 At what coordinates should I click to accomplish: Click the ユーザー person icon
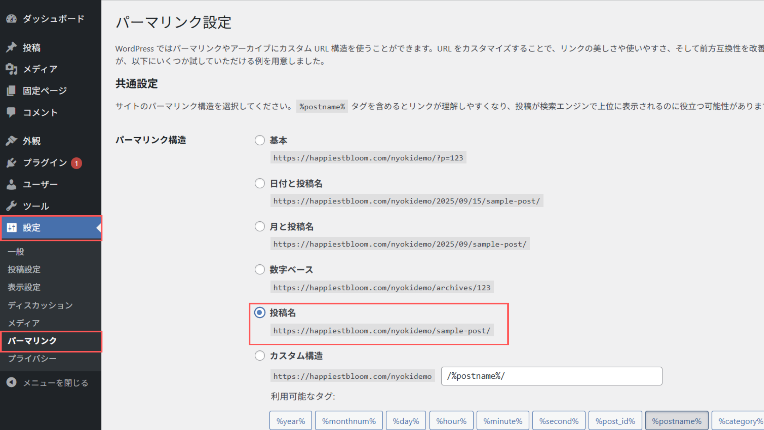click(11, 184)
